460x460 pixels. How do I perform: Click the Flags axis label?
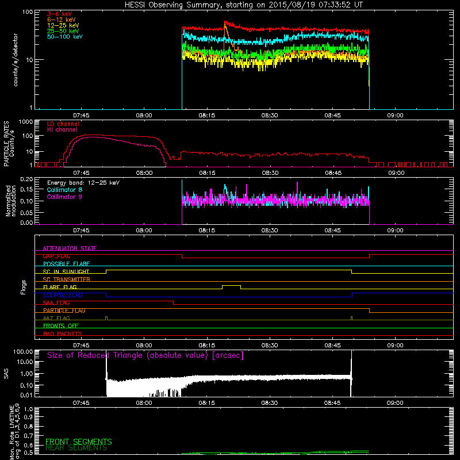pos(23,287)
